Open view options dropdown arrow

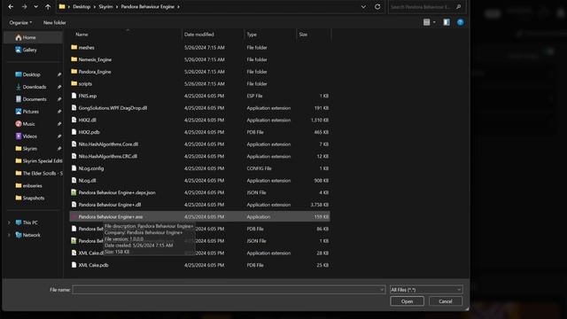coord(434,22)
